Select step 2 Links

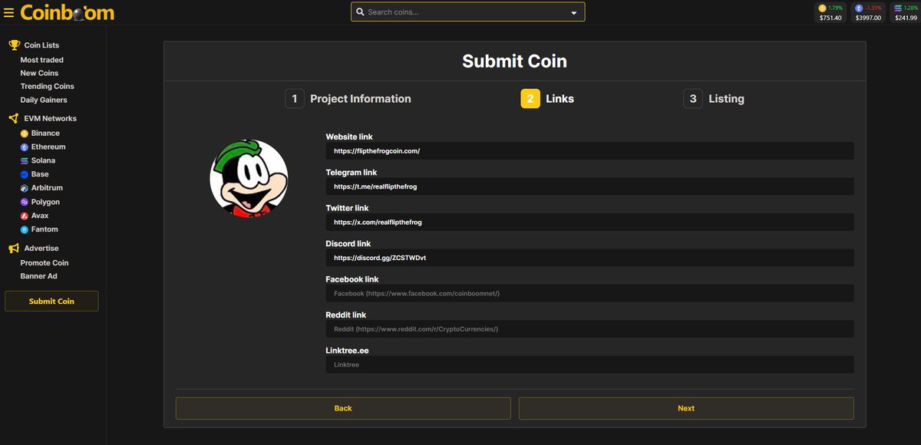tap(547, 99)
